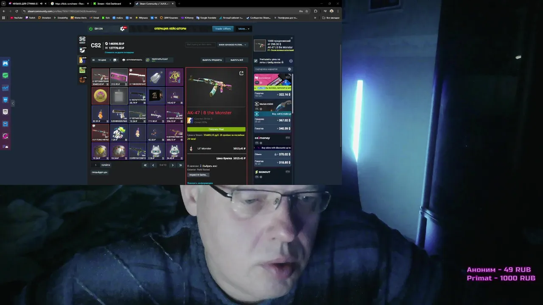Go to previous inventory page
The width and height of the screenshot is (543, 305).
point(153,165)
